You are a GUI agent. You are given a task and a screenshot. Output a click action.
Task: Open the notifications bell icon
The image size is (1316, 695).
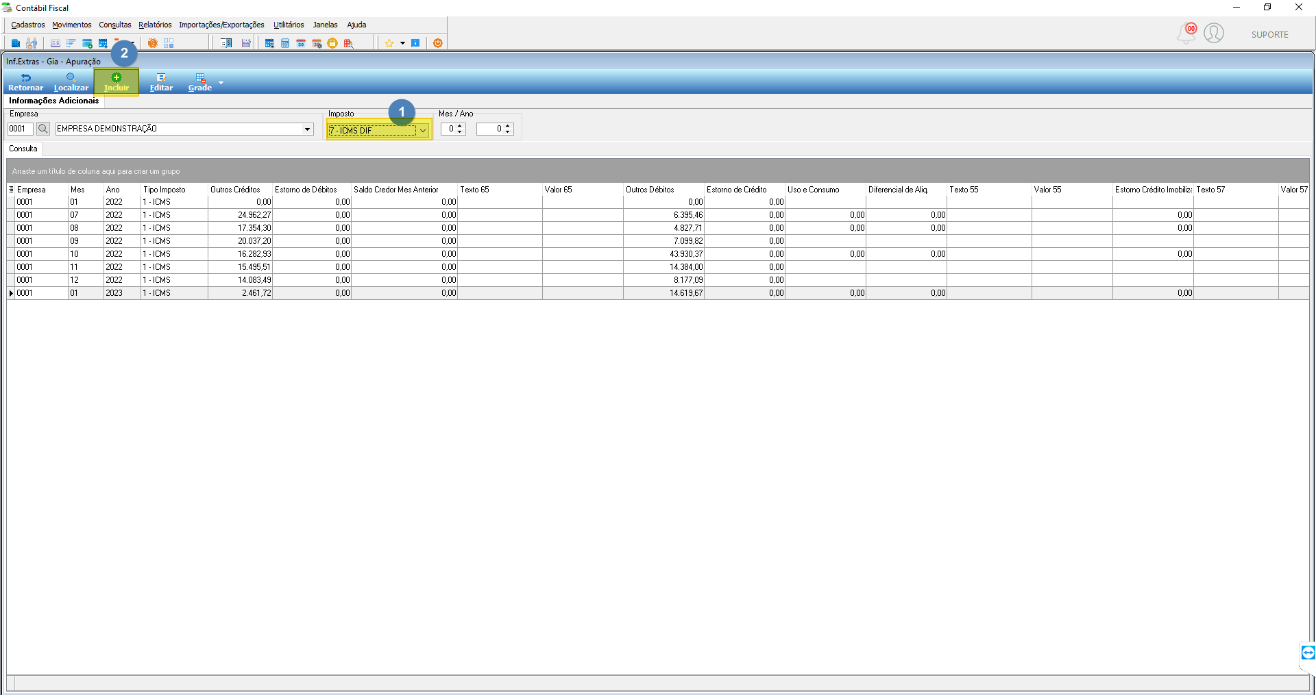(1186, 33)
